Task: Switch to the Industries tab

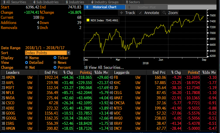Action: pyautogui.click(x=75, y=2)
